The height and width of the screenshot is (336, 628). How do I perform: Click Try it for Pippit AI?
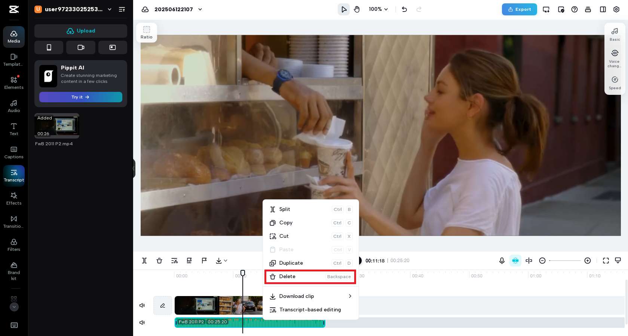(81, 97)
